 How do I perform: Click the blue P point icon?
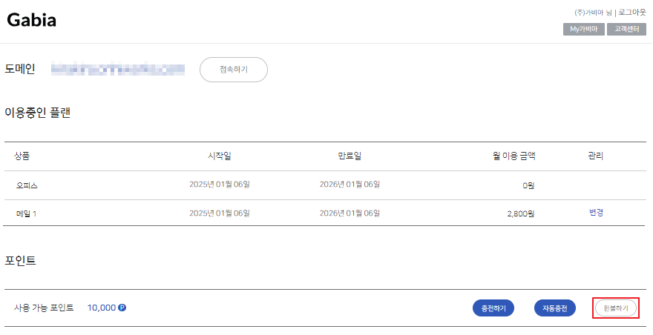click(x=122, y=308)
